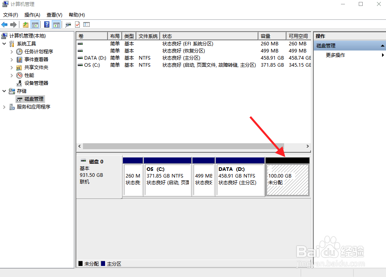Collapse the 存储 tree node
This screenshot has height=277, width=386.
(x=4, y=91)
